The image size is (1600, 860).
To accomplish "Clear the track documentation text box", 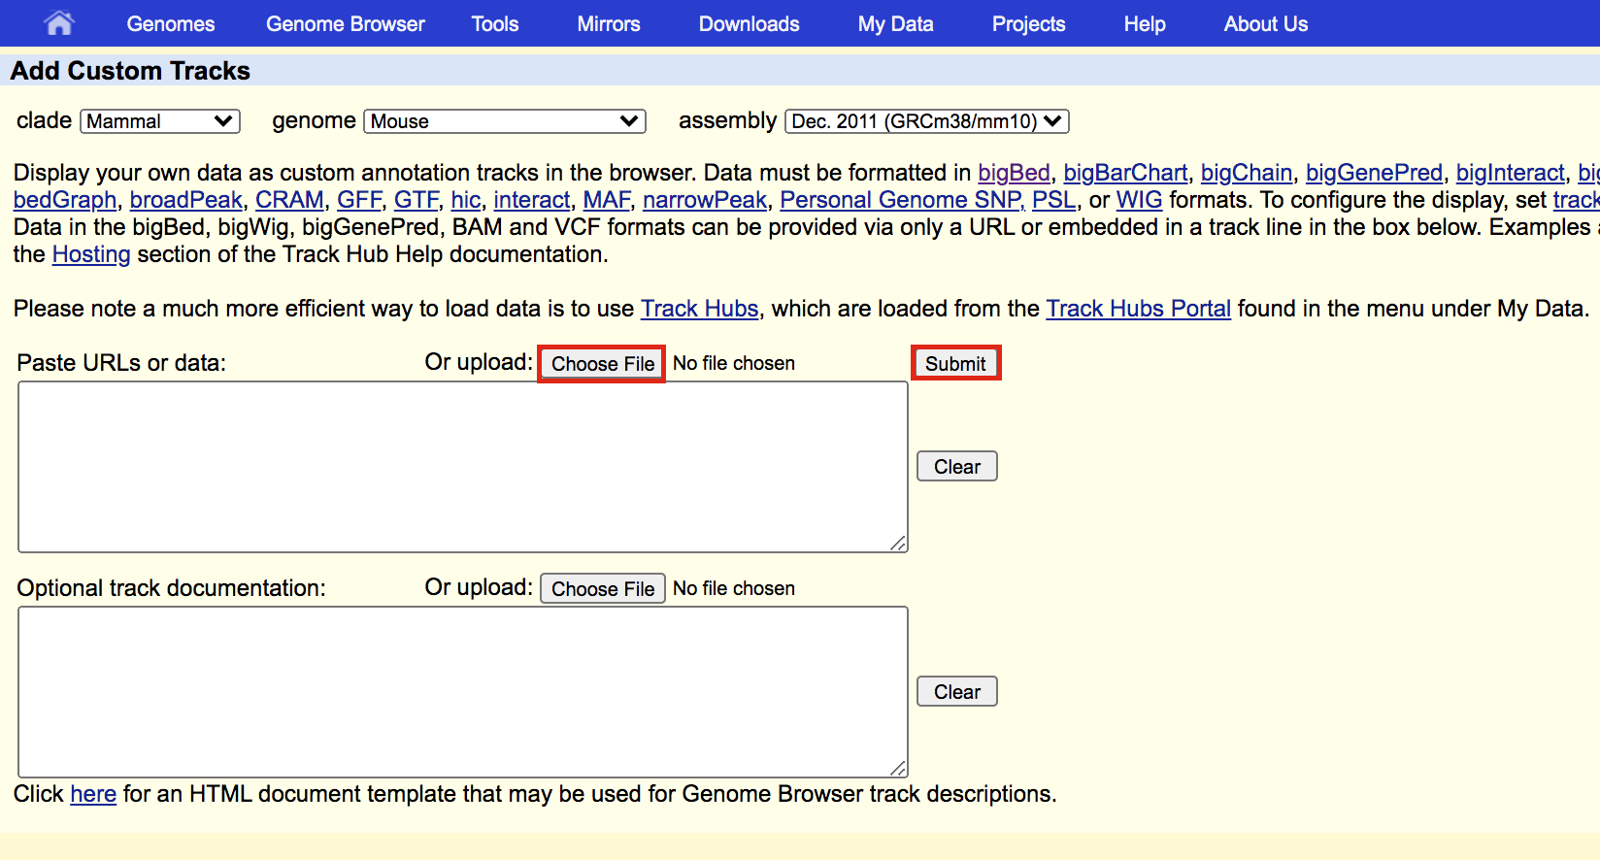I will coord(956,692).
